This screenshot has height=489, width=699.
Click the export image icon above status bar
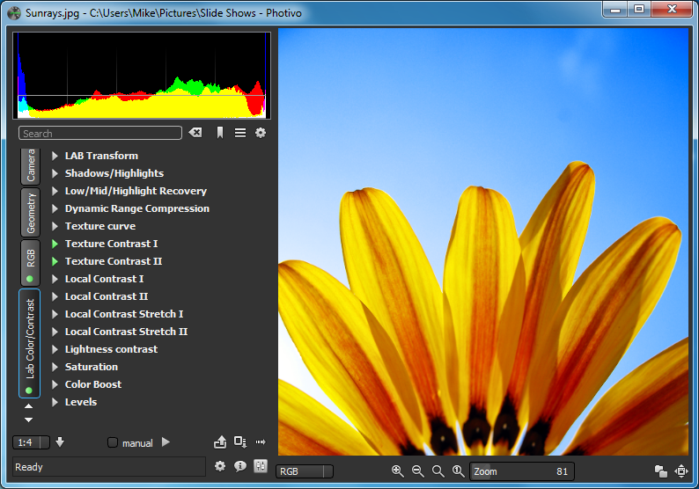[x=220, y=442]
